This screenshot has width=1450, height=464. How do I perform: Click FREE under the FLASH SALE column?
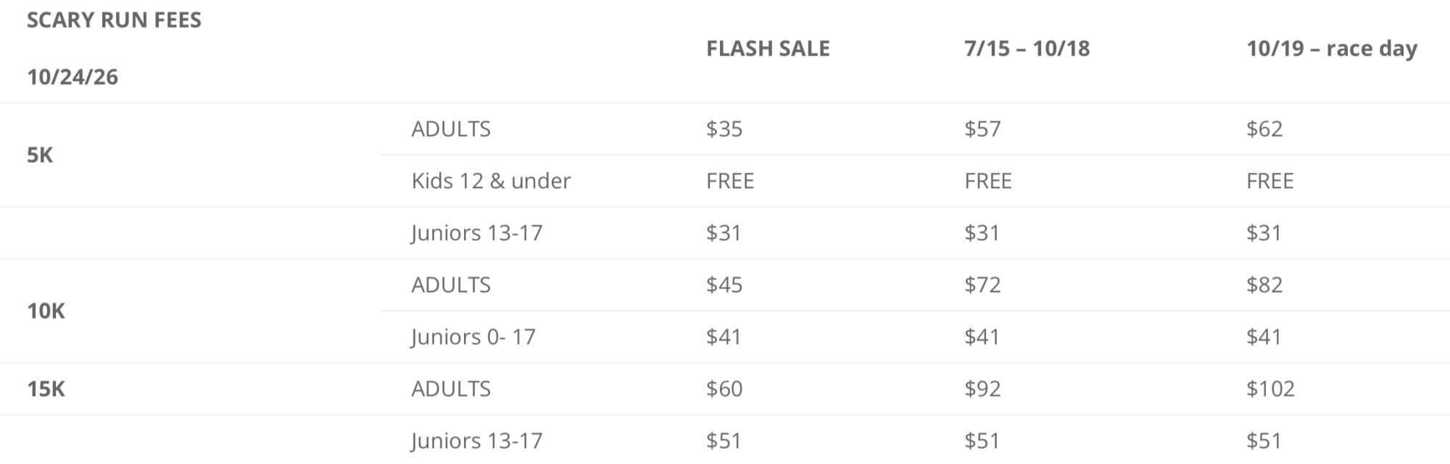730,180
